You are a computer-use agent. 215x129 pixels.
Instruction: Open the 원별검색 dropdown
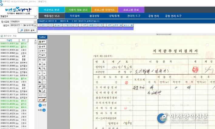tap(35, 17)
